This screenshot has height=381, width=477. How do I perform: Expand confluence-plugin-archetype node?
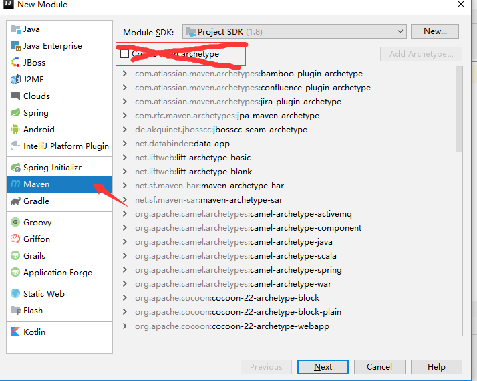point(125,88)
